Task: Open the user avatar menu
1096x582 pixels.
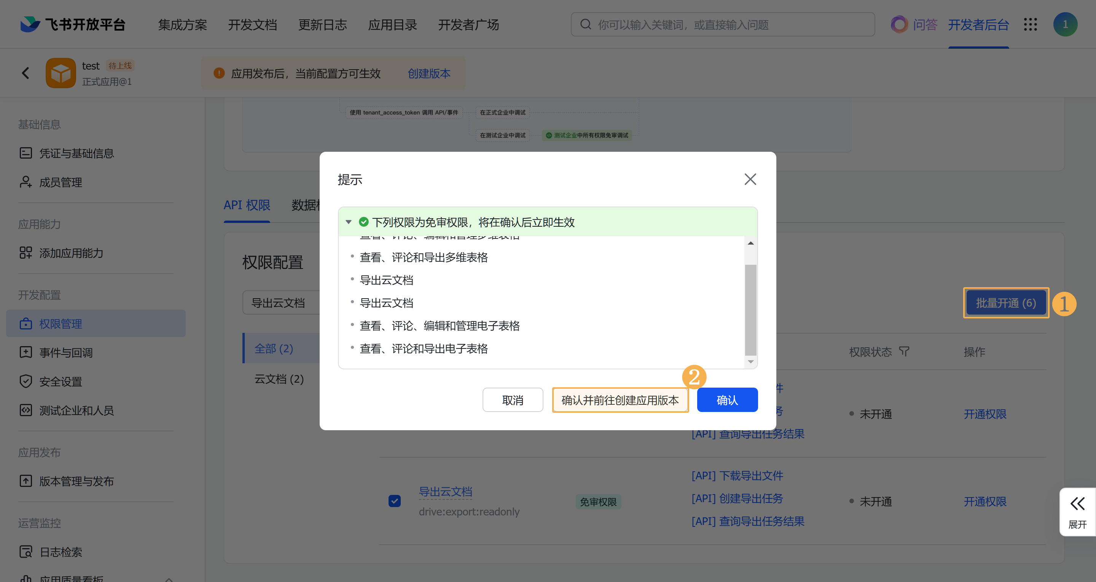Action: pyautogui.click(x=1065, y=24)
